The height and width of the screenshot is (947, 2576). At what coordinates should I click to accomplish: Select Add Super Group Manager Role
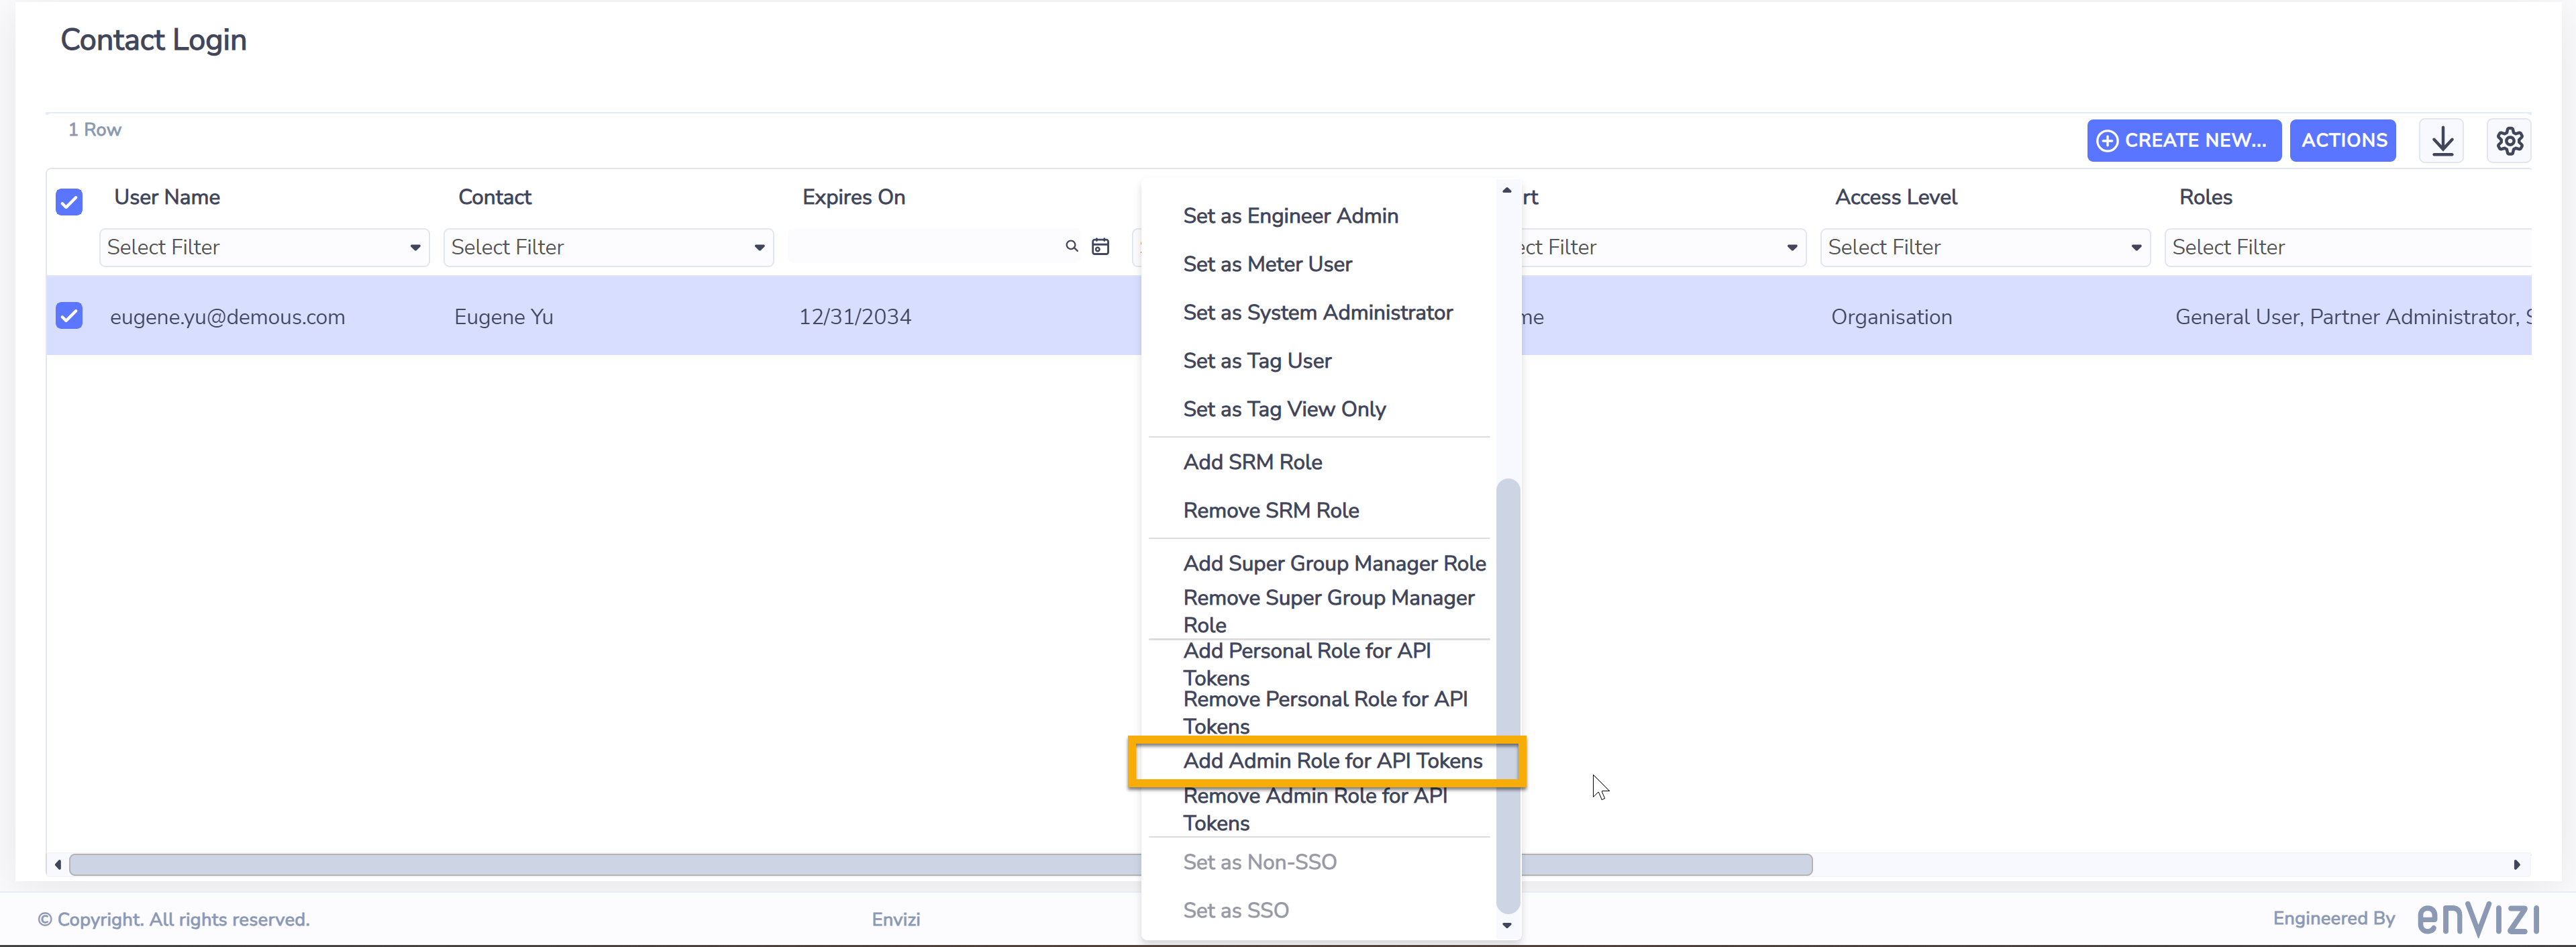(x=1334, y=564)
